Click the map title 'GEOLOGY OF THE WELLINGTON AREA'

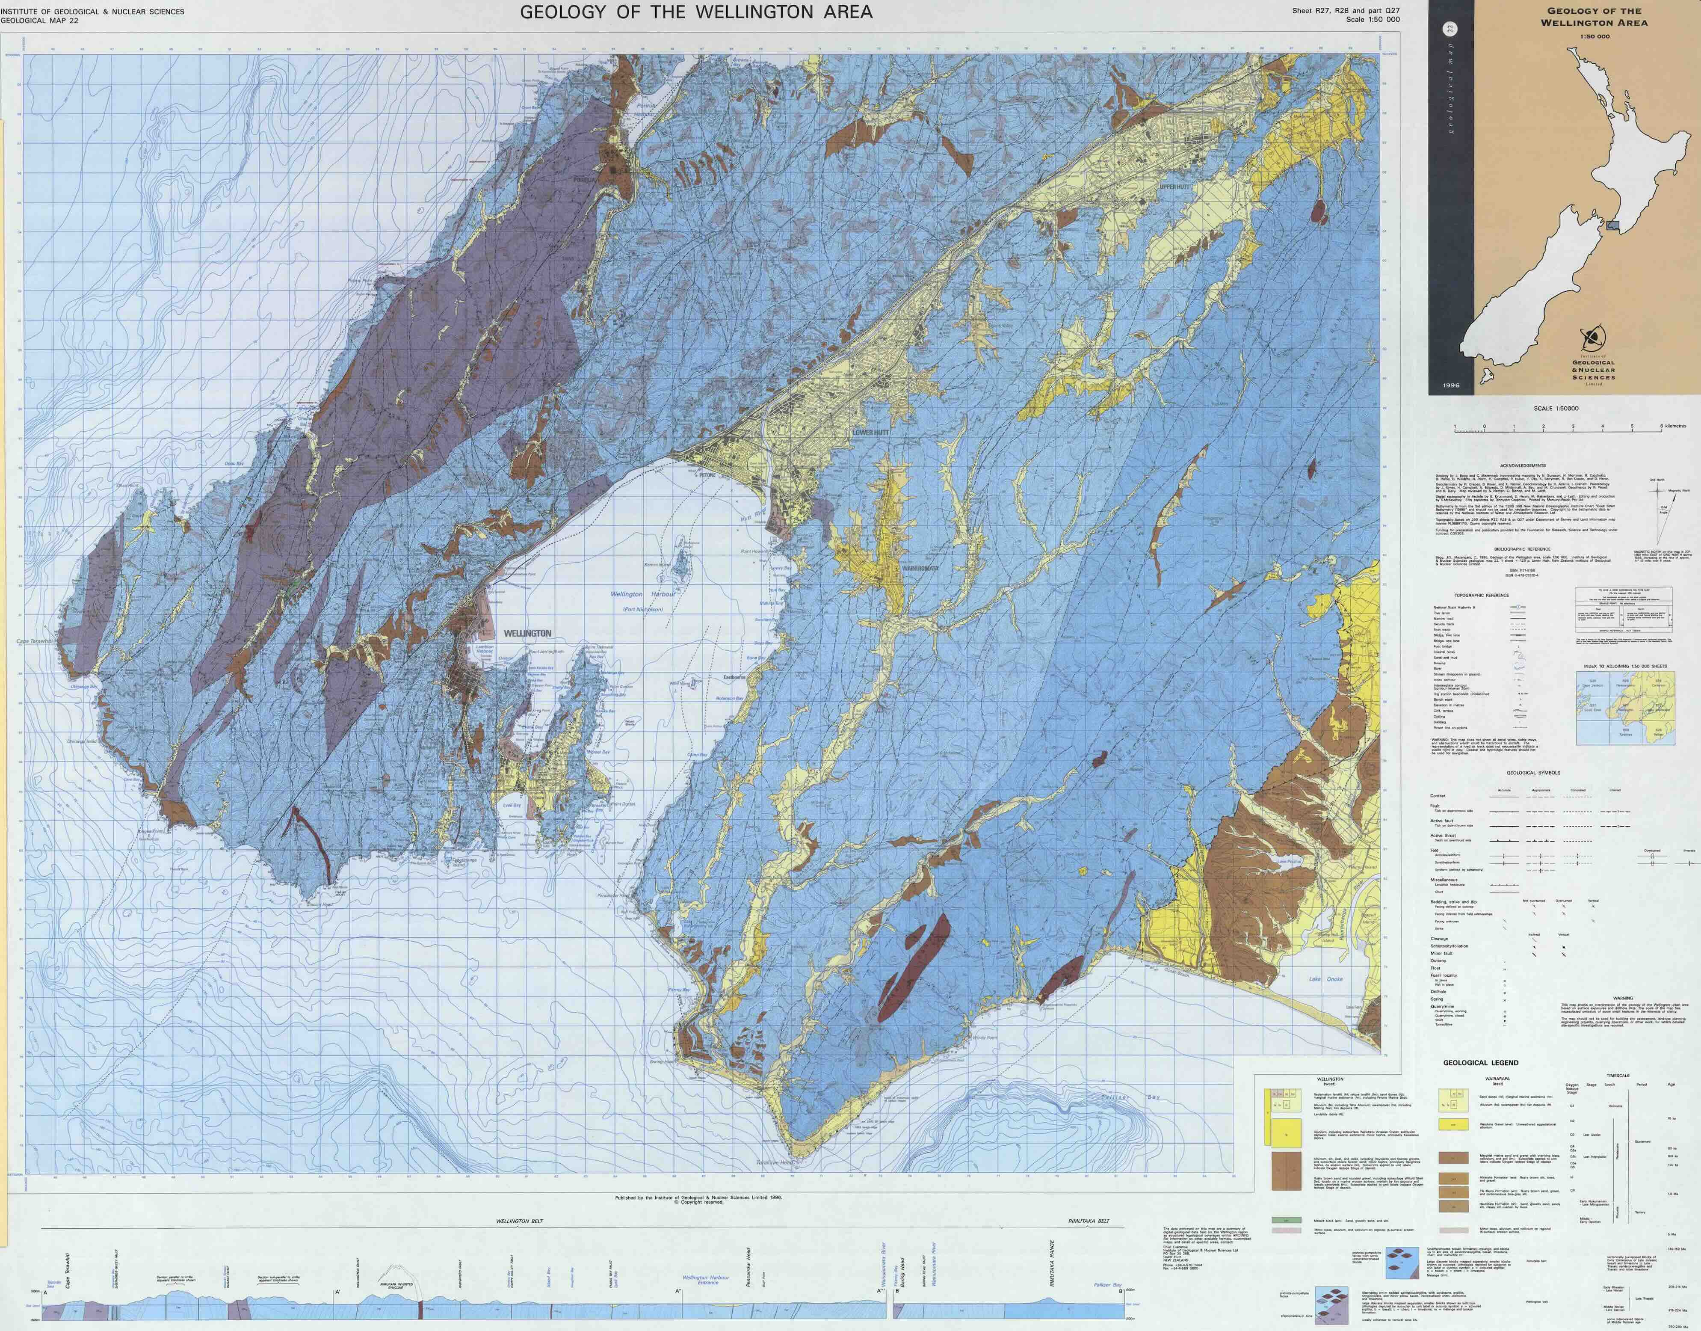pyautogui.click(x=696, y=12)
